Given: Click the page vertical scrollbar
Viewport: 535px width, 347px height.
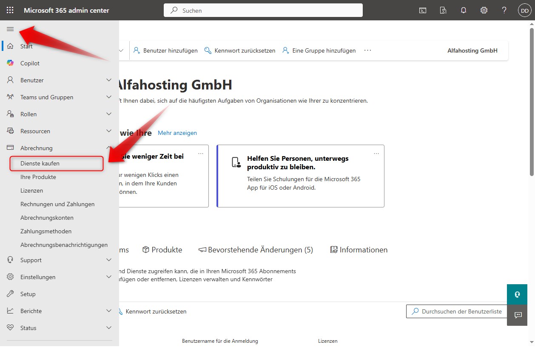Looking at the screenshot, I should coord(532,102).
